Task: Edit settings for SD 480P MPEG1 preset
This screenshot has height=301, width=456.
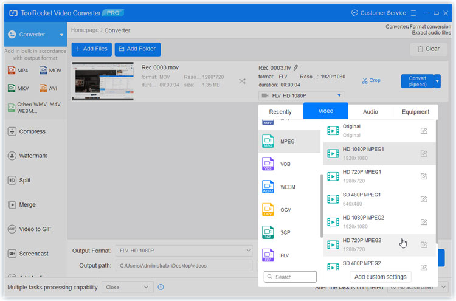Action: (424, 199)
